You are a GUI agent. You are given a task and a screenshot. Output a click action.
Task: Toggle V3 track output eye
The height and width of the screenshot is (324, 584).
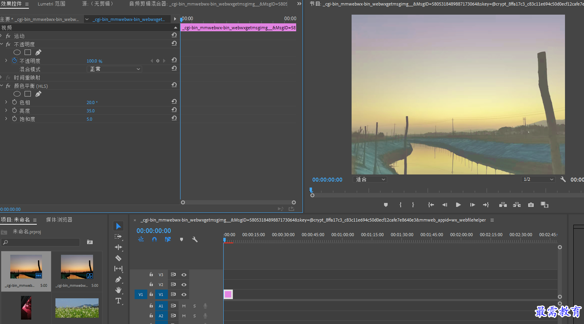point(184,275)
